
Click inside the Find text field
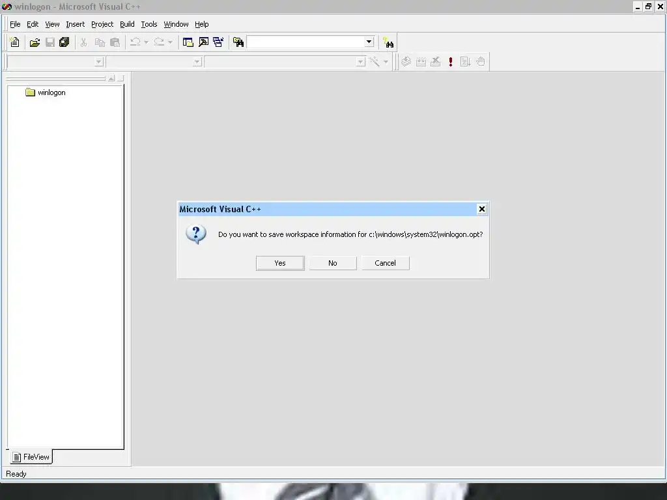[306, 42]
